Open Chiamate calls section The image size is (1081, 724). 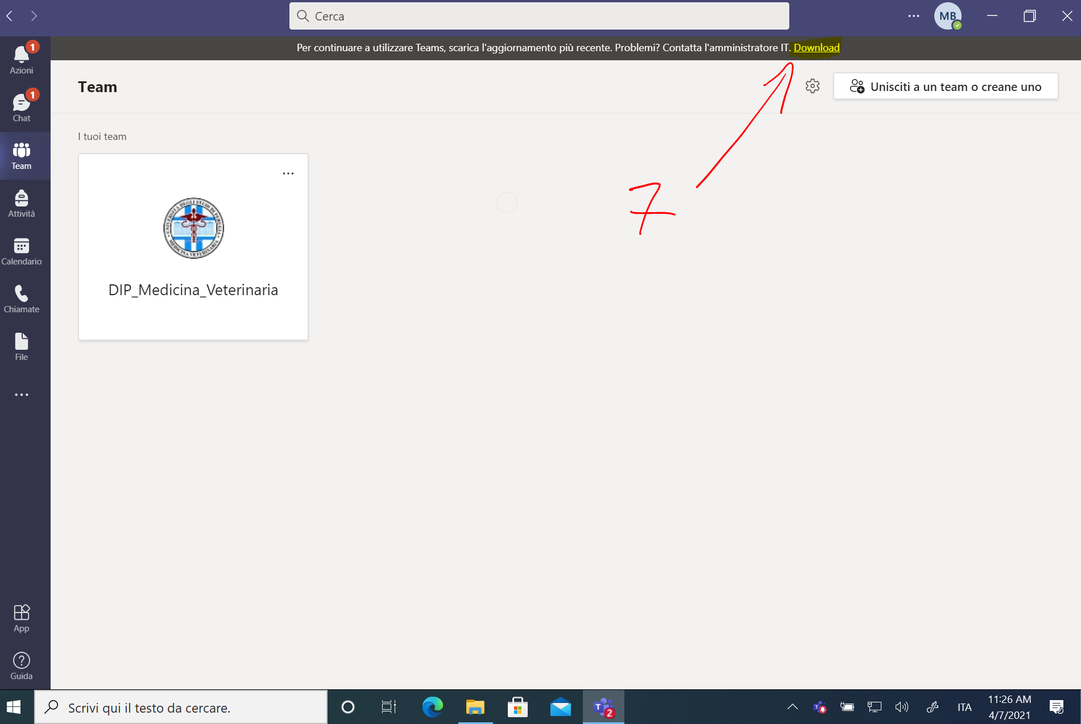click(x=22, y=299)
